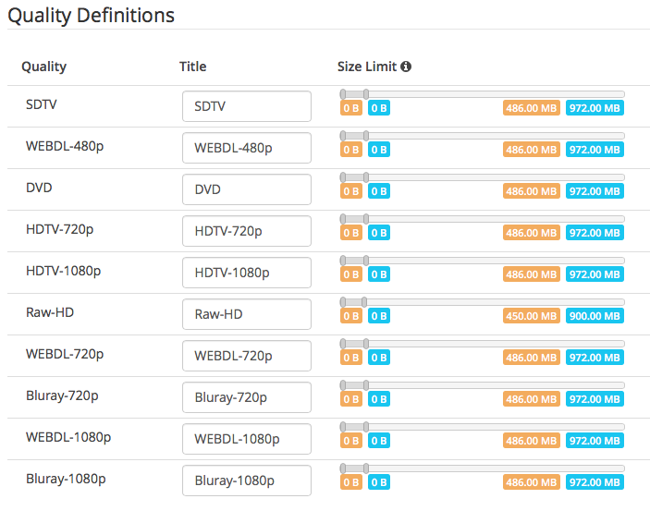Click the HDTV-720p 486.00 MB orange label

coord(532,233)
